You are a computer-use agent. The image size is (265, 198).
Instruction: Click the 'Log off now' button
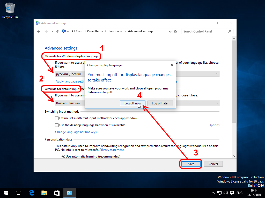[132, 103]
